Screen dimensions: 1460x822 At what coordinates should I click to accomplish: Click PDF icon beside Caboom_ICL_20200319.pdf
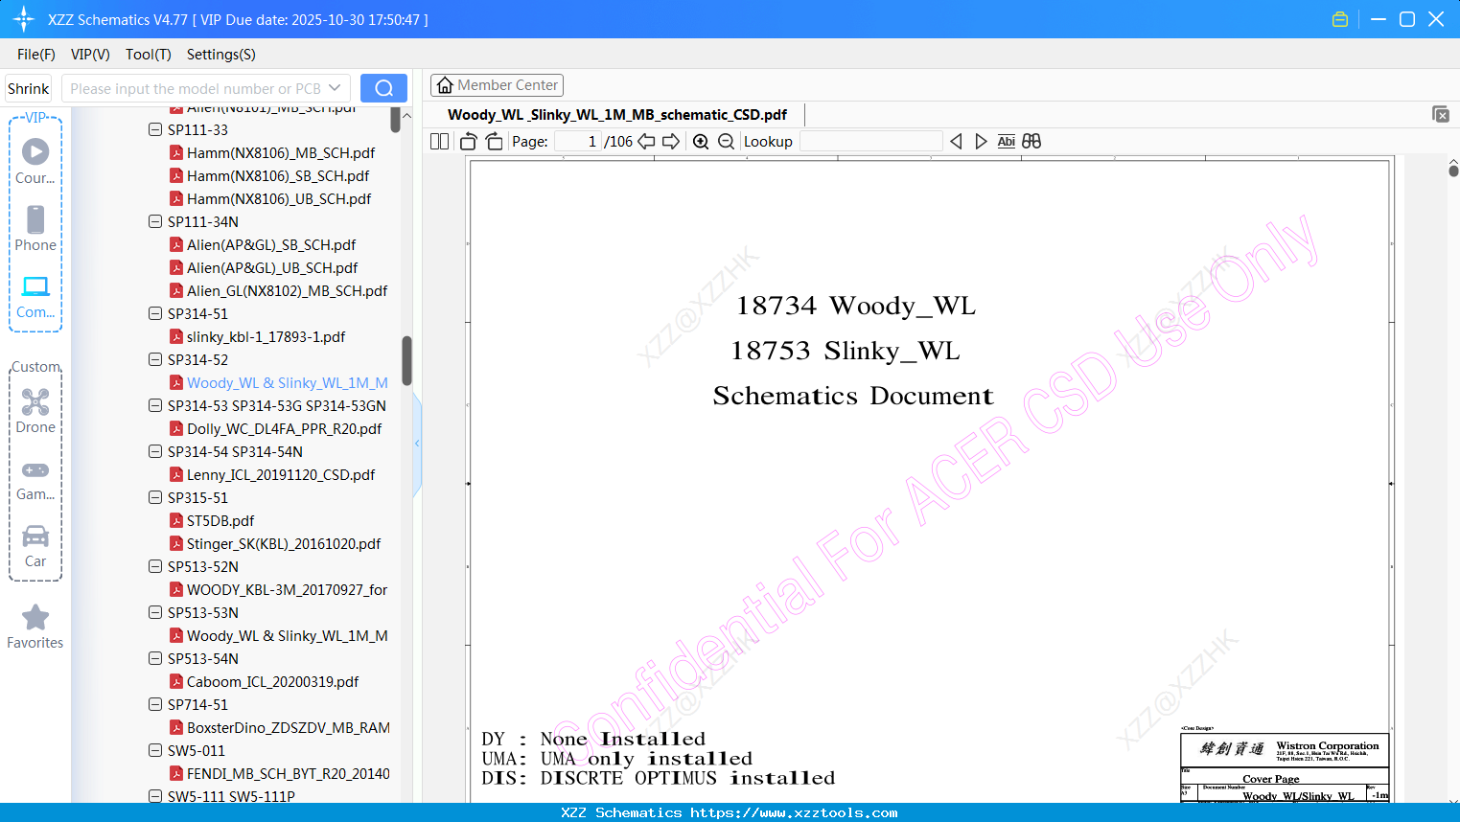(x=176, y=681)
